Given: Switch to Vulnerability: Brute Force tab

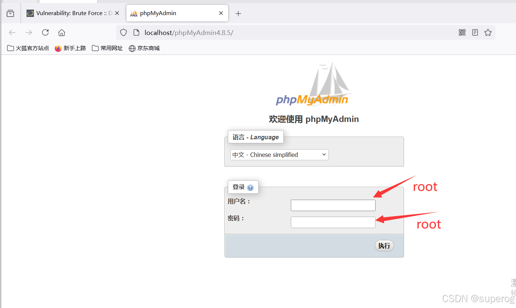Looking at the screenshot, I should pyautogui.click(x=73, y=13).
